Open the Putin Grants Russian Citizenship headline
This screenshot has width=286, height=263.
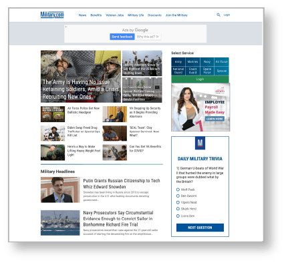pyautogui.click(x=122, y=184)
